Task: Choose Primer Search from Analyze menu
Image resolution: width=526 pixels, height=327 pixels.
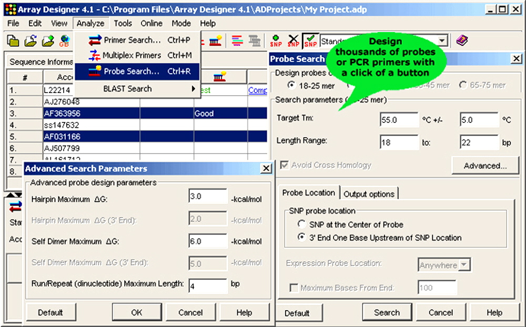Action: click(137, 40)
